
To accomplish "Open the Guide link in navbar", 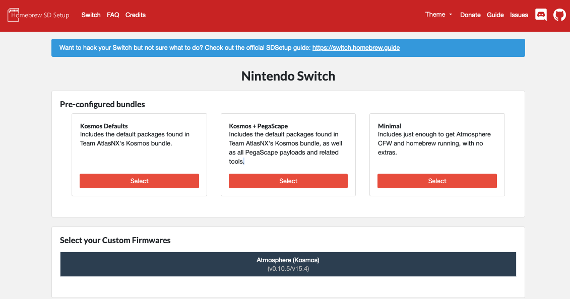I will [495, 15].
